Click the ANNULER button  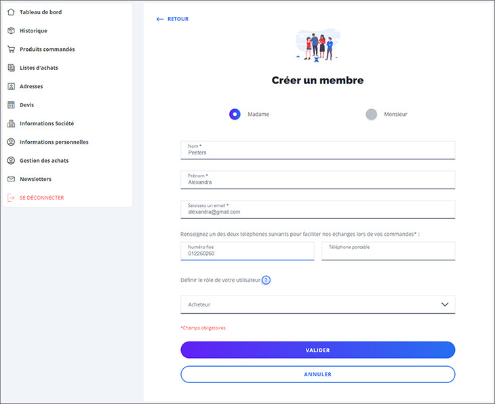pos(317,374)
